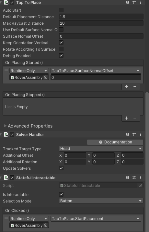Open Solver Handler preset settings icon
This screenshot has width=149, height=232.
pyautogui.click(x=134, y=134)
